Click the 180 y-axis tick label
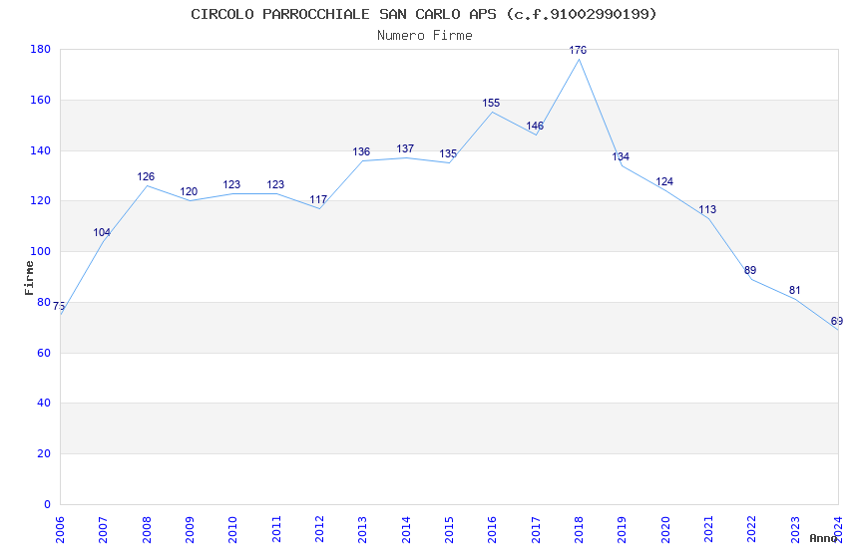848x548 pixels. 41,49
